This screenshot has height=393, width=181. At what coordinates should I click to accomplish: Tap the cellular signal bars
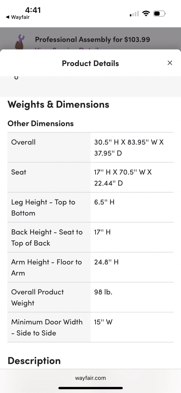(134, 13)
